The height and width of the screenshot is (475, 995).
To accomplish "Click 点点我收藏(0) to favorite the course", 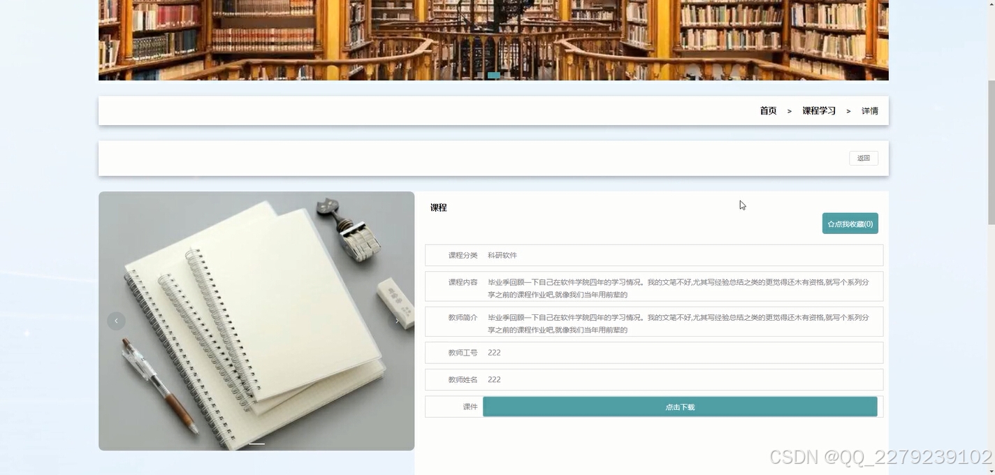I will 850,224.
